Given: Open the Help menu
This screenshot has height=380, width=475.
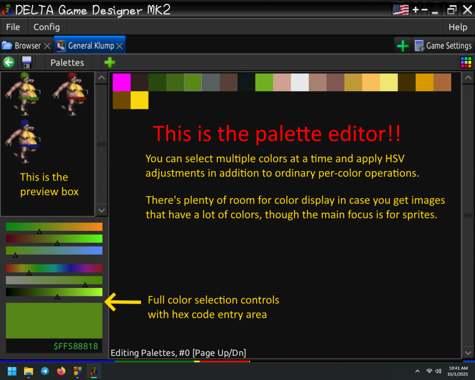Looking at the screenshot, I should [457, 27].
